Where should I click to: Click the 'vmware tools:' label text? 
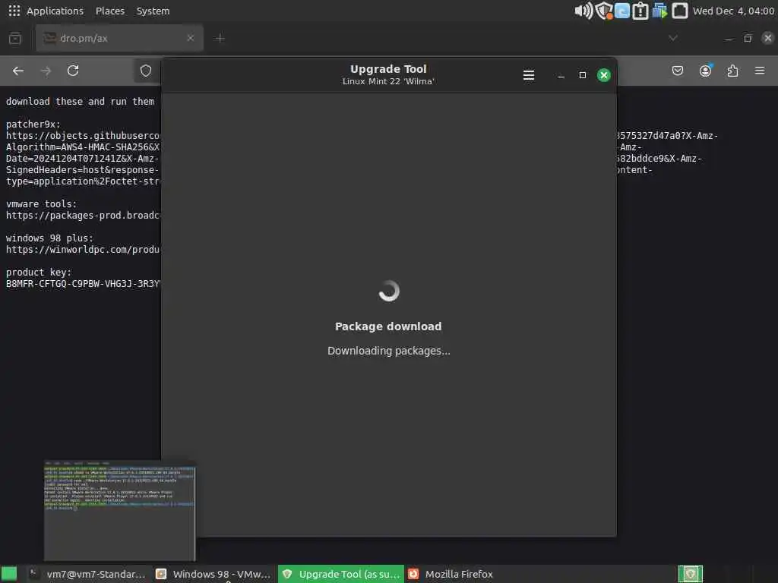(x=42, y=204)
